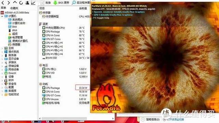Expand the 服务器 node

[x=2, y=55]
